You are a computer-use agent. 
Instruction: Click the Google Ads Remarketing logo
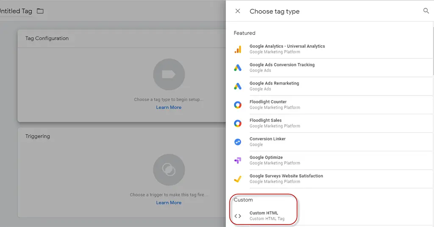238,86
